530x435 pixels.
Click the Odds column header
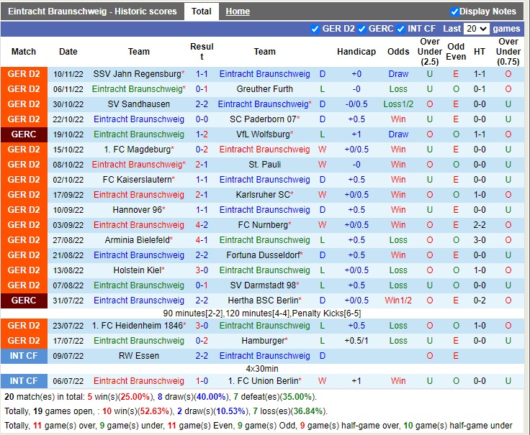pyautogui.click(x=398, y=52)
